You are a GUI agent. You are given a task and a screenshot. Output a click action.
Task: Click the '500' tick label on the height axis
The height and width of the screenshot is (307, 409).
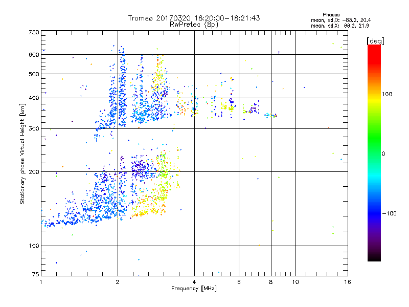tap(34, 74)
